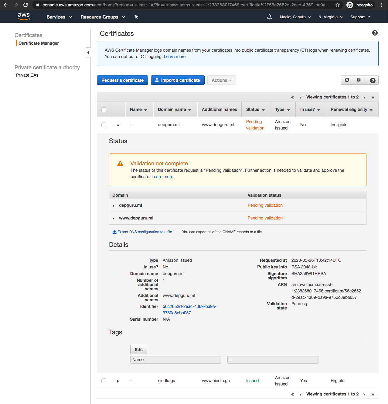Collapse the left sidebar panel arrow
This screenshot has height=404, width=388.
click(88, 53)
